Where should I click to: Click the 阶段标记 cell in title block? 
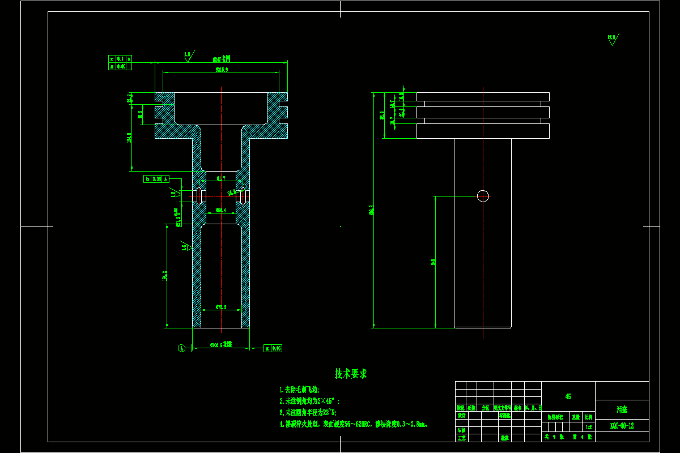(555, 416)
